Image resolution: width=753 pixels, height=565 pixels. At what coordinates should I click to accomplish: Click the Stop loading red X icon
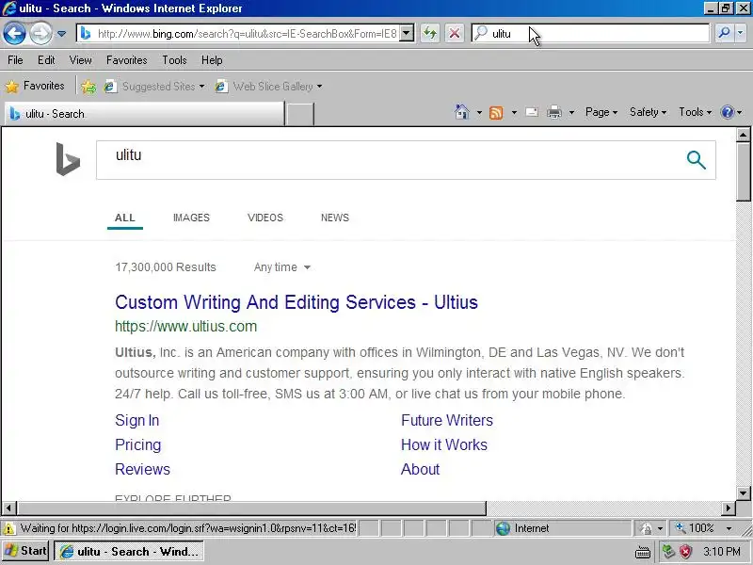pos(454,34)
